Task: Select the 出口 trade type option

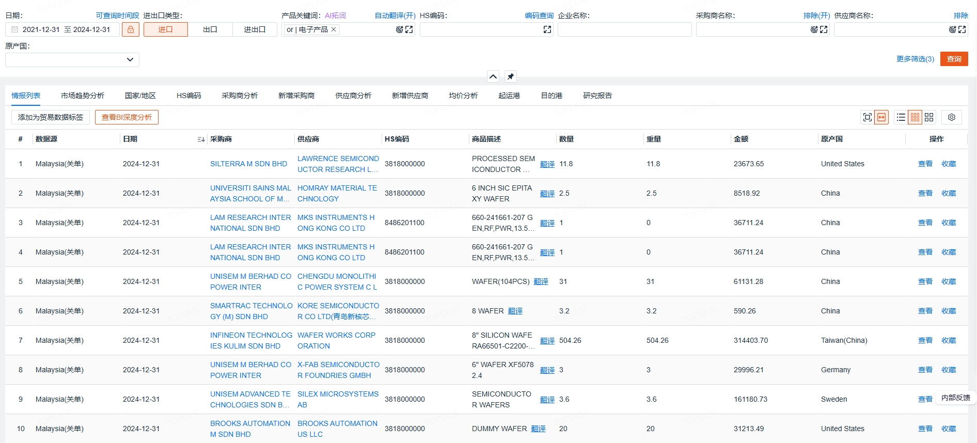Action: point(210,29)
